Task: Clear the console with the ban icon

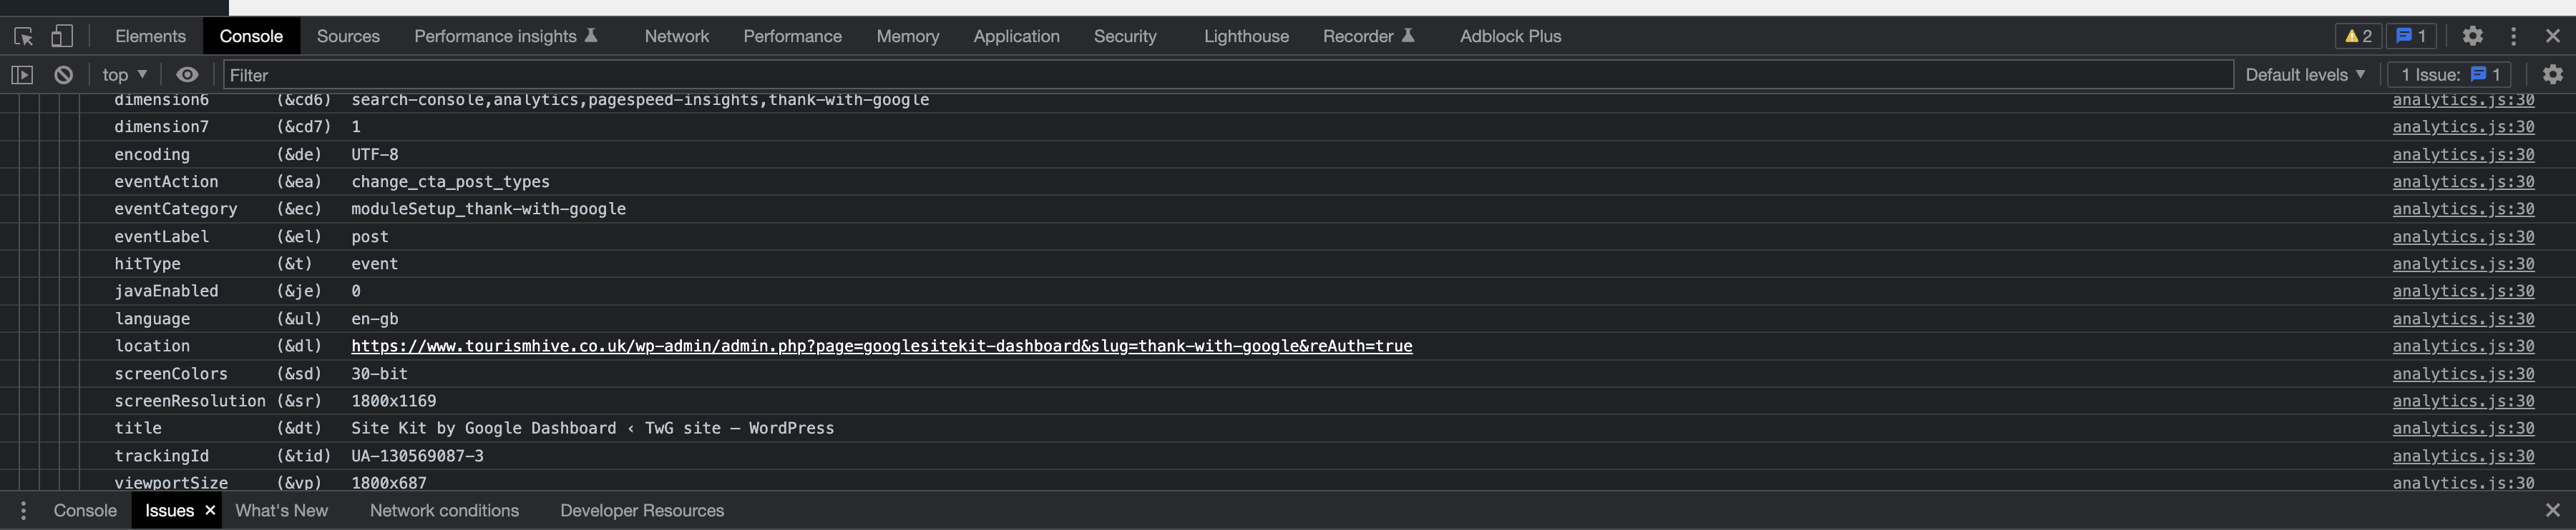Action: coord(63,75)
